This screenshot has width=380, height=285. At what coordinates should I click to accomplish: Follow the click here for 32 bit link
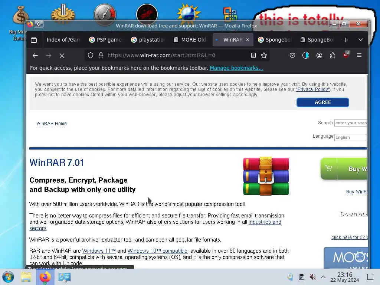350,237
